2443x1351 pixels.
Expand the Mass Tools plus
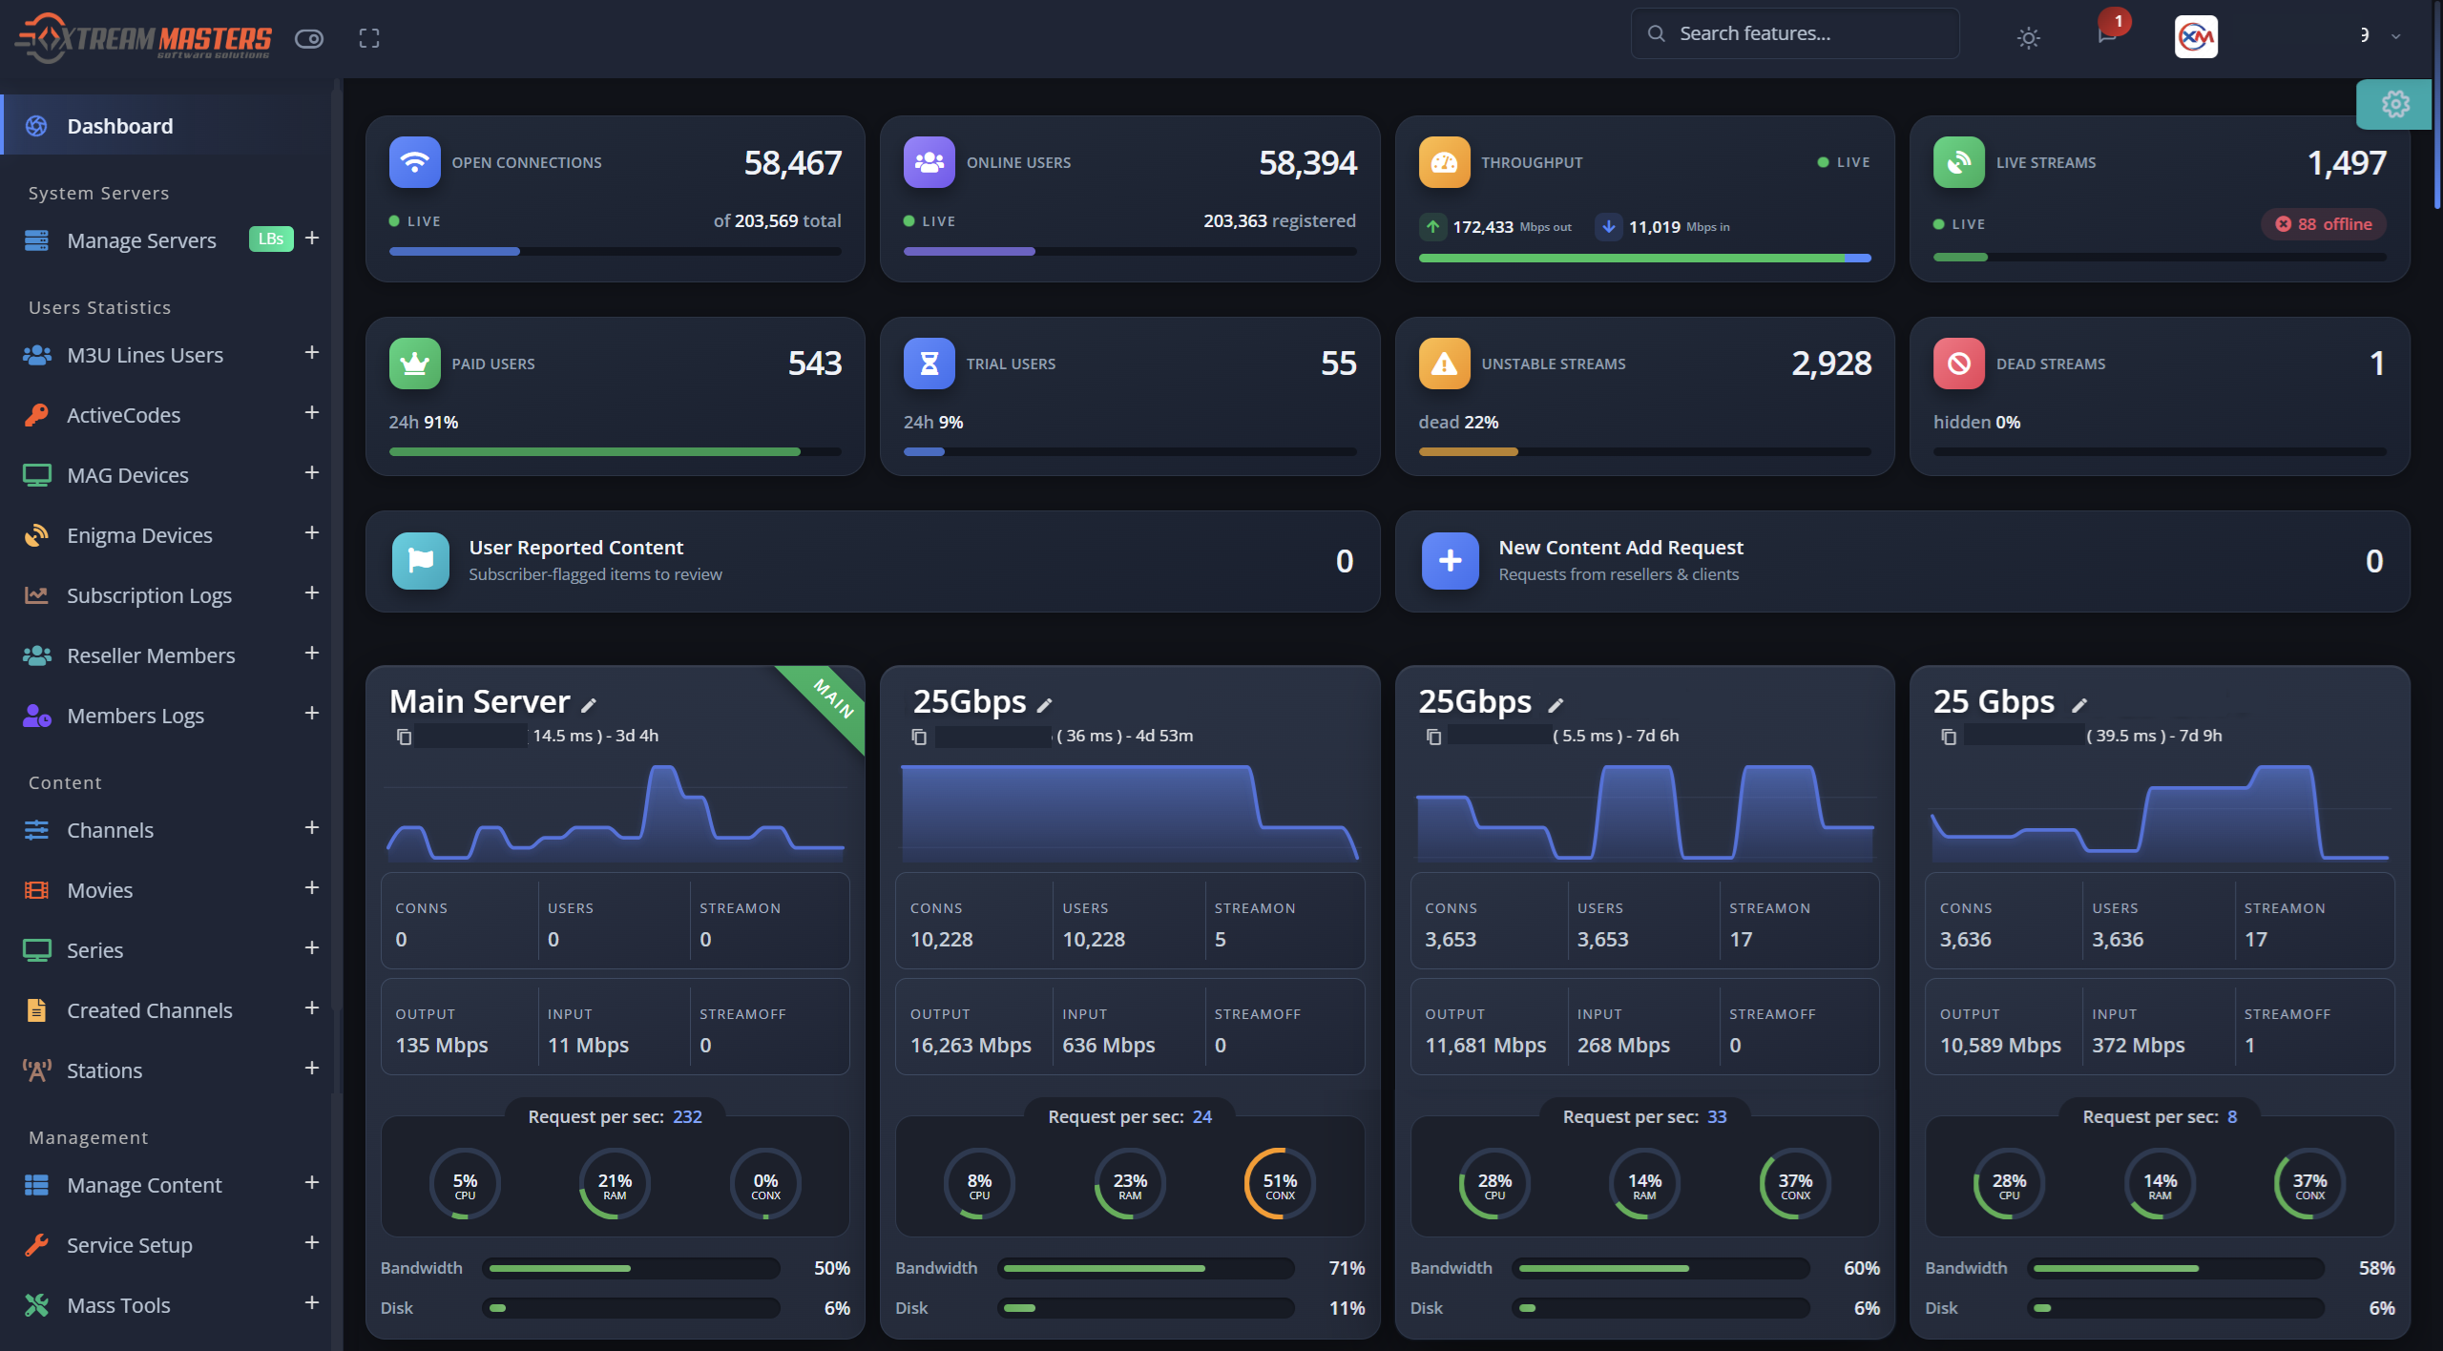point(312,1303)
